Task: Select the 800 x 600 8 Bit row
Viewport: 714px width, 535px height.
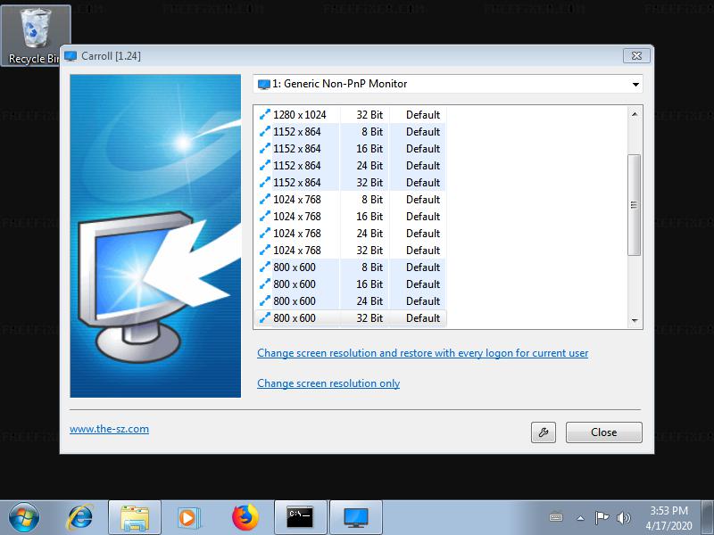Action: click(x=350, y=267)
